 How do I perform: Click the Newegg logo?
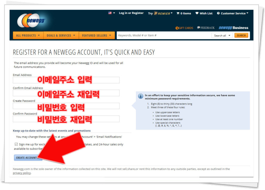point(31,20)
